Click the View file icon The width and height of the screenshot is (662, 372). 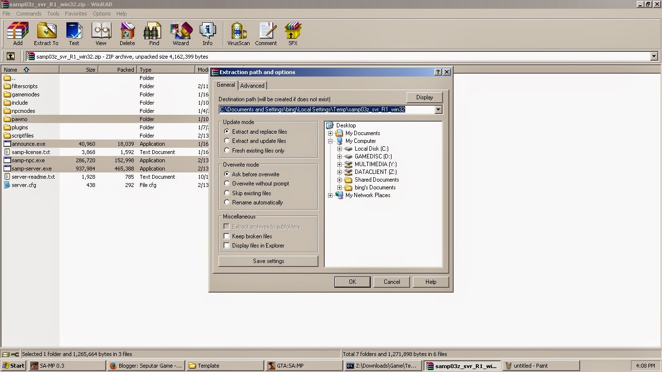click(101, 31)
